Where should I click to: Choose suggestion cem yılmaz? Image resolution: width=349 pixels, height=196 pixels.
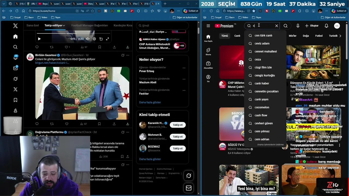(x=265, y=131)
